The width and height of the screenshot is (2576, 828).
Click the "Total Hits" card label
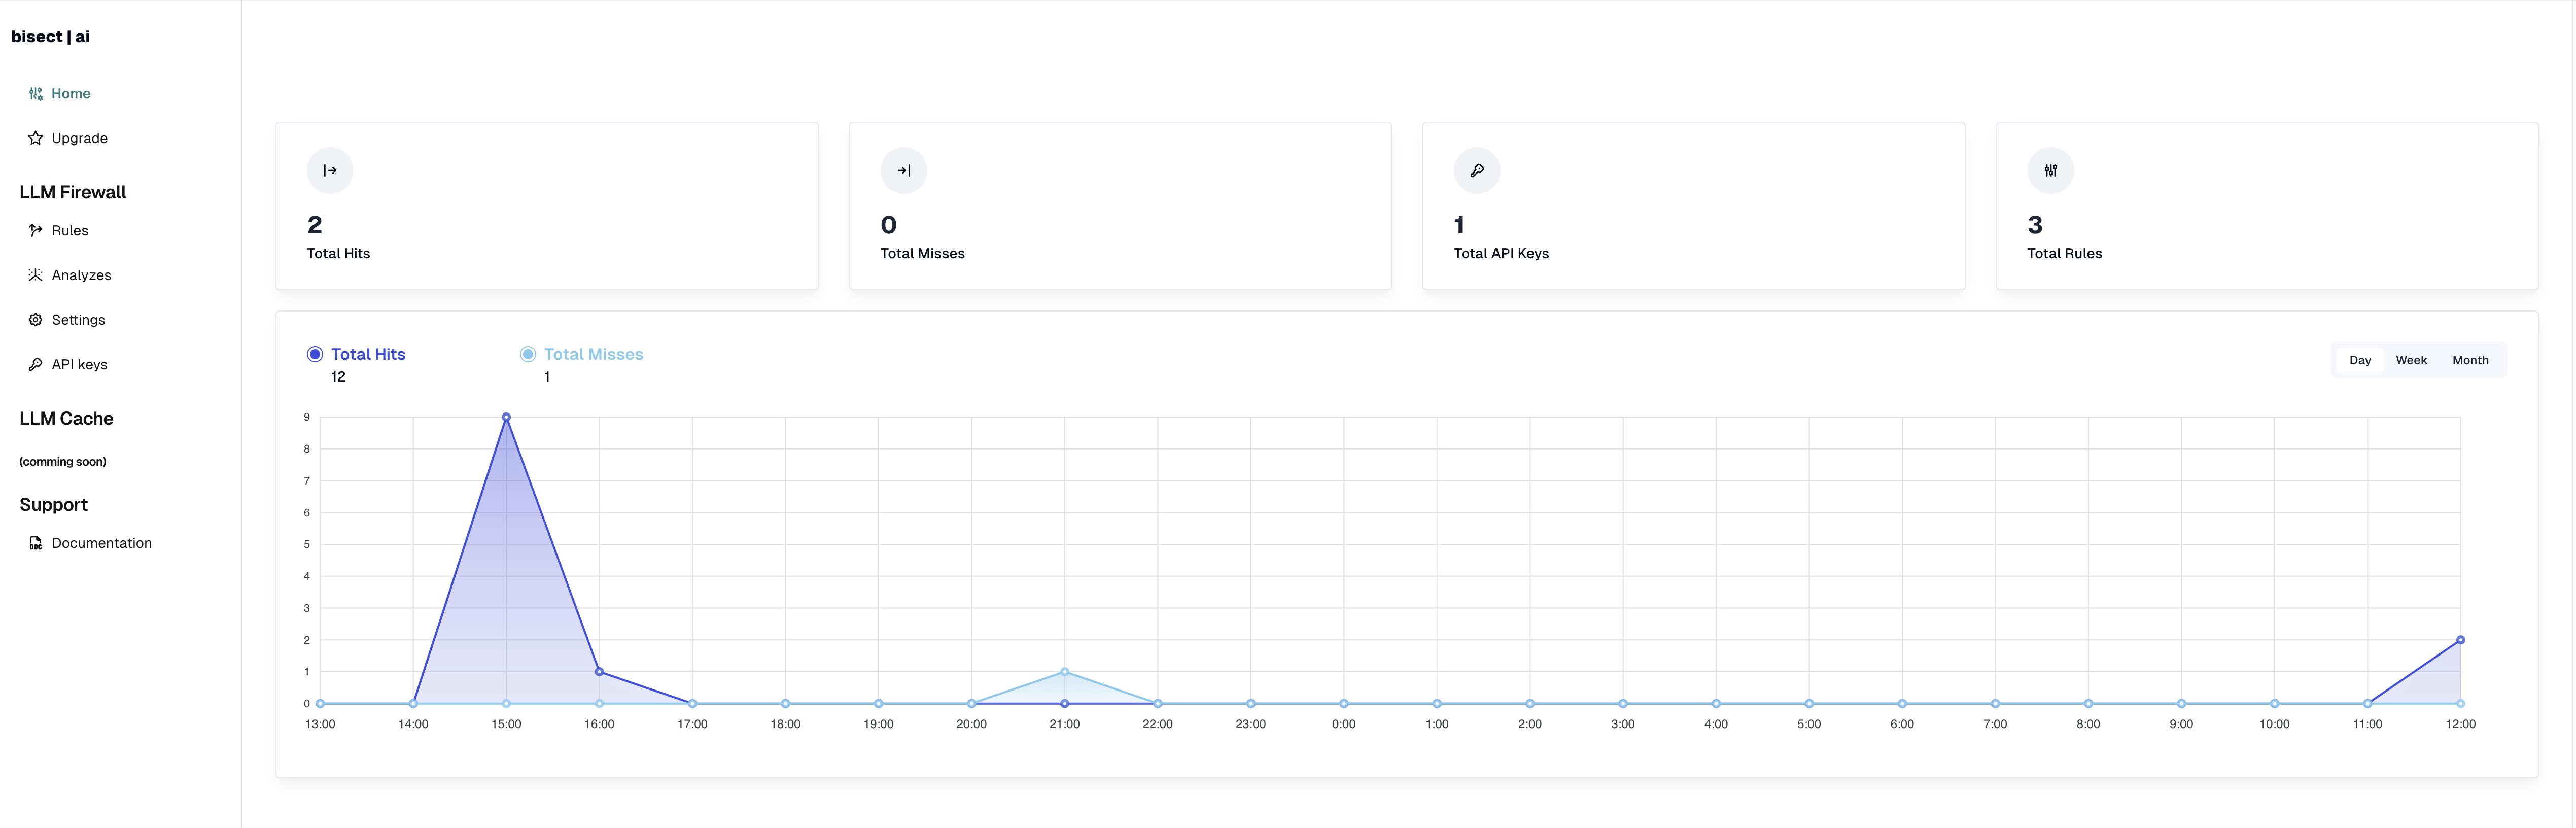tap(338, 254)
